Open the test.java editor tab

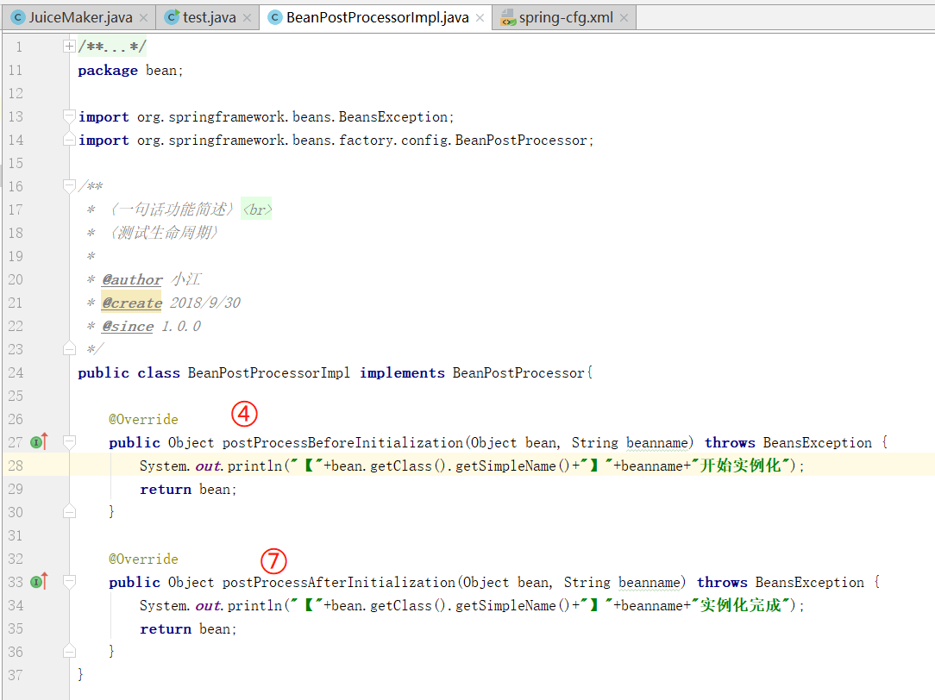(x=208, y=17)
